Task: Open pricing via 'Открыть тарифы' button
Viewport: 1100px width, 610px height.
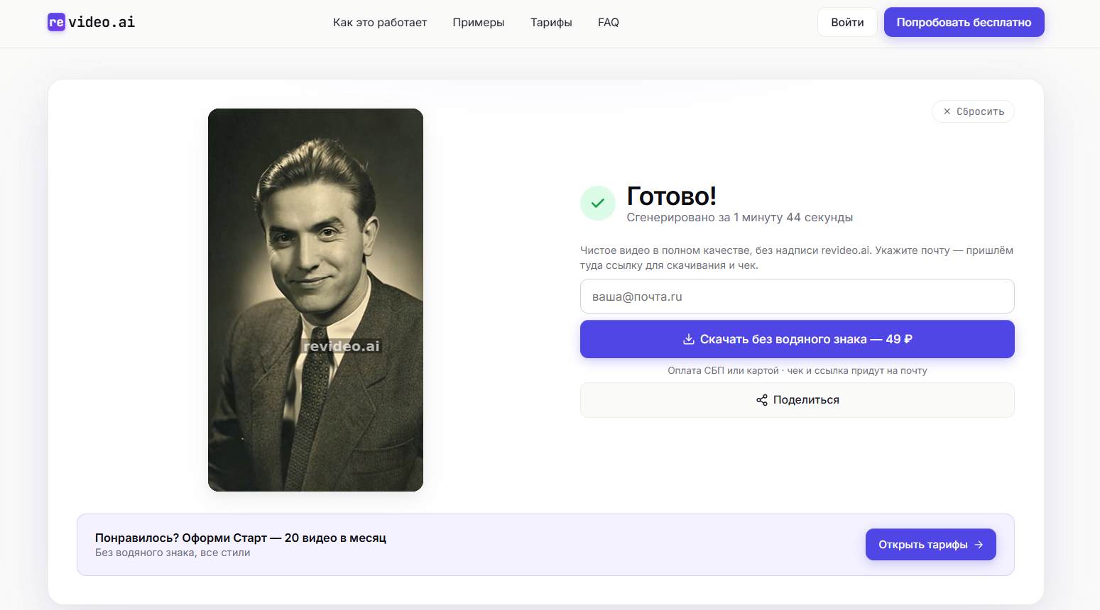Action: 930,545
